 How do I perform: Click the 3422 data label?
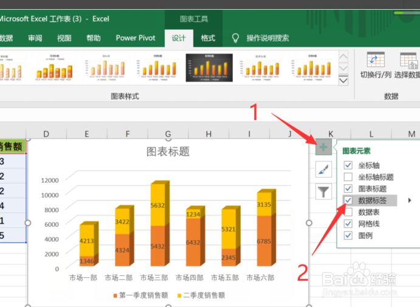pyautogui.click(x=122, y=222)
